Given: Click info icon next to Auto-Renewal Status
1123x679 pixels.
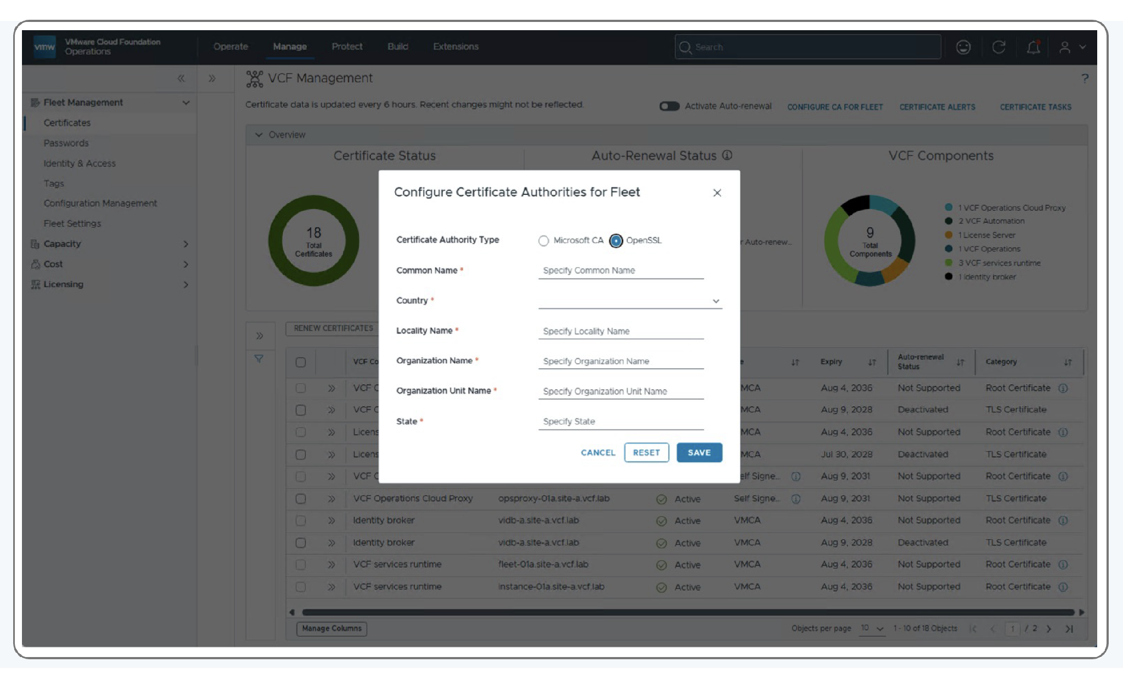Looking at the screenshot, I should (x=727, y=155).
